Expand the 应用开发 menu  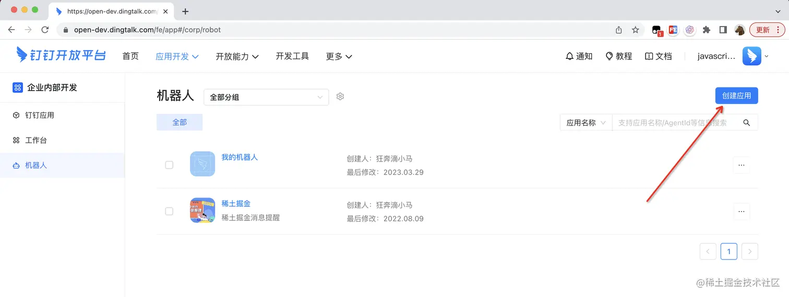[x=177, y=56]
